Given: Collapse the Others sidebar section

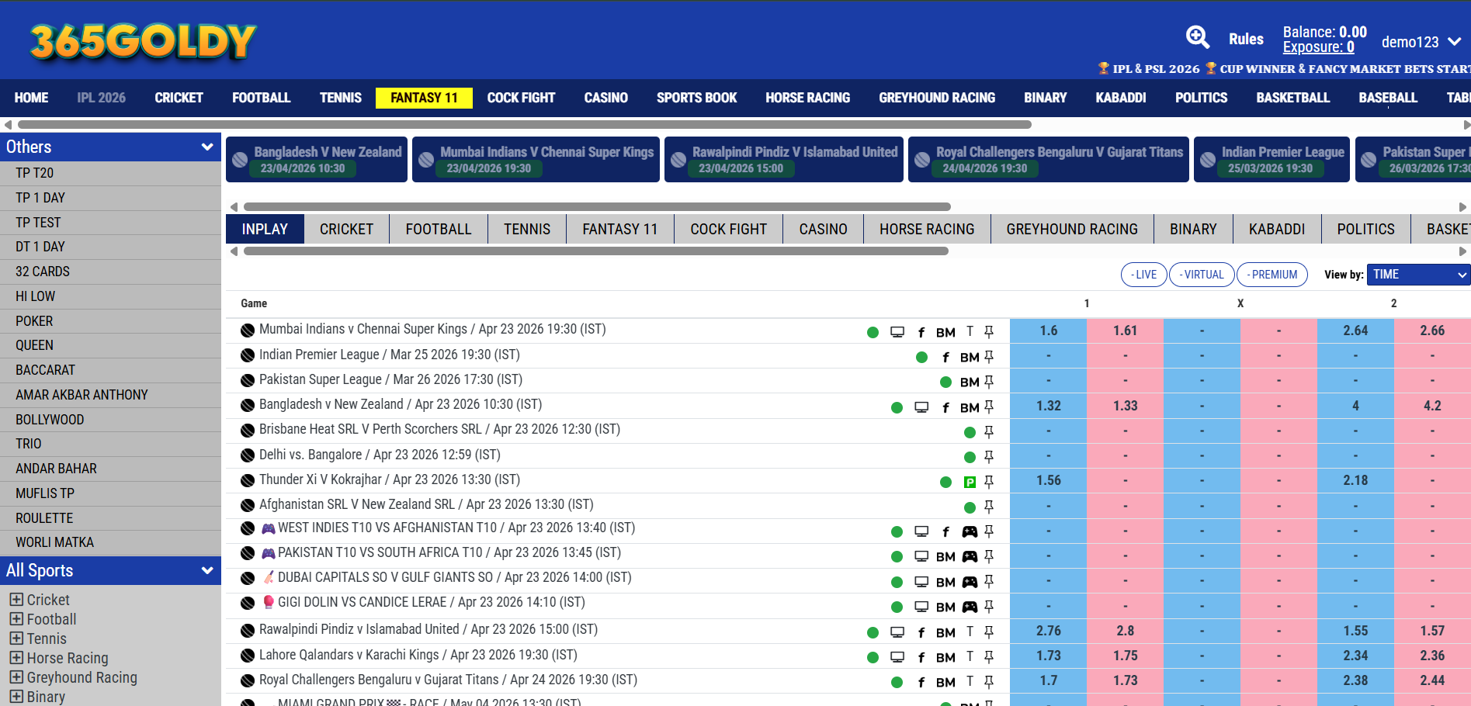Looking at the screenshot, I should [207, 147].
